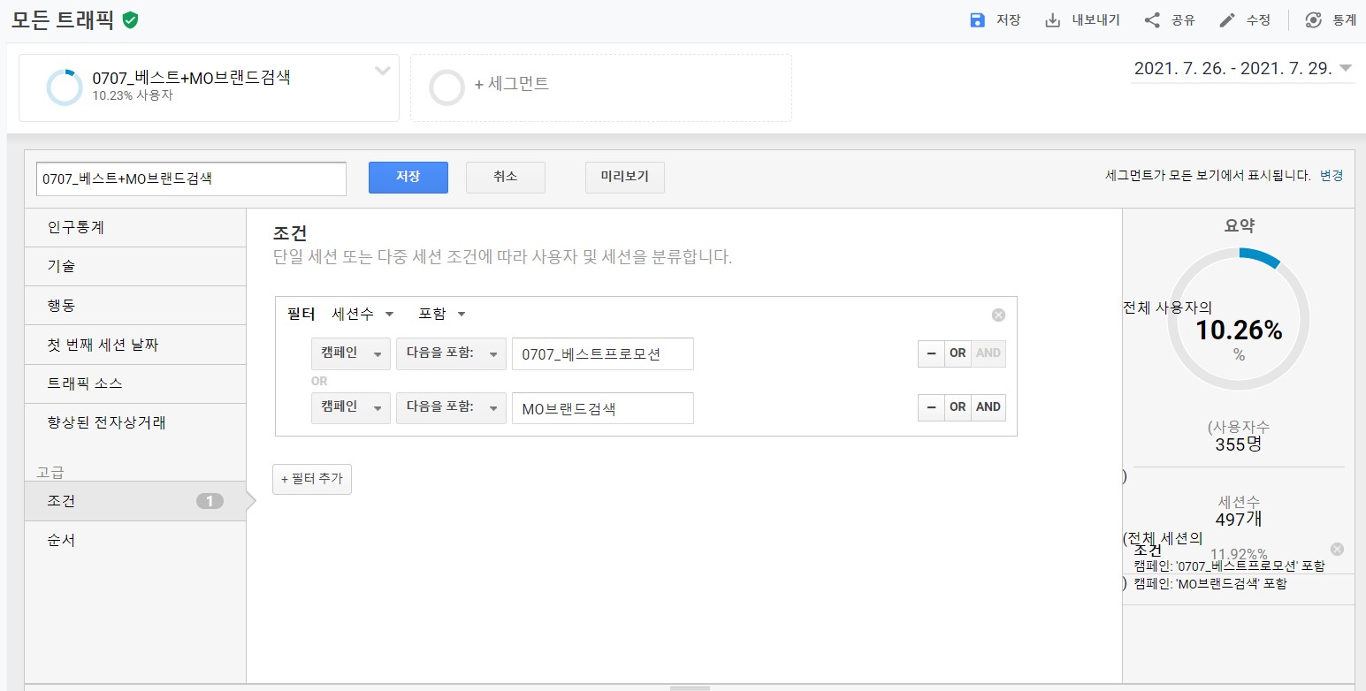Select the 트래픽 소스 category
The image size is (1366, 691).
[85, 383]
